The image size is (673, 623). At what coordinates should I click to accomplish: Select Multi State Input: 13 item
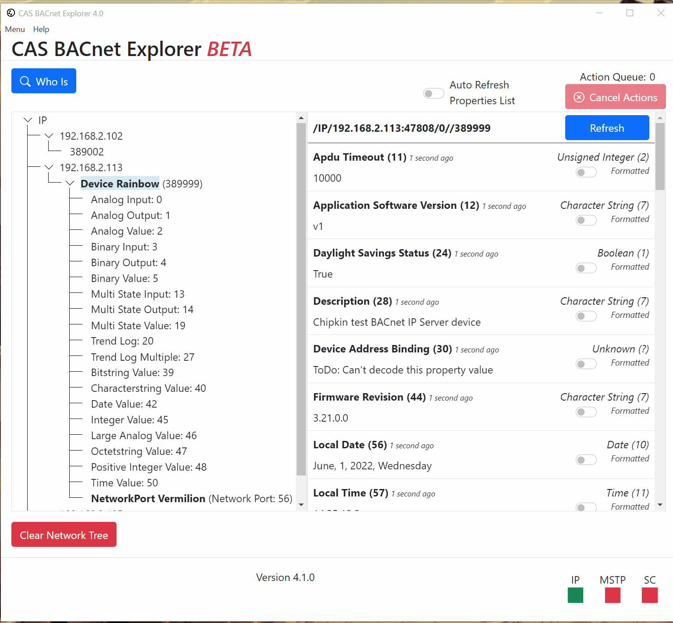(138, 294)
